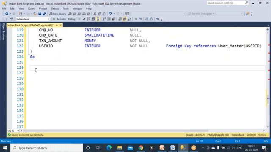This screenshot has height=152, width=271.
Task: Open the Tools menu
Action: (66, 8)
